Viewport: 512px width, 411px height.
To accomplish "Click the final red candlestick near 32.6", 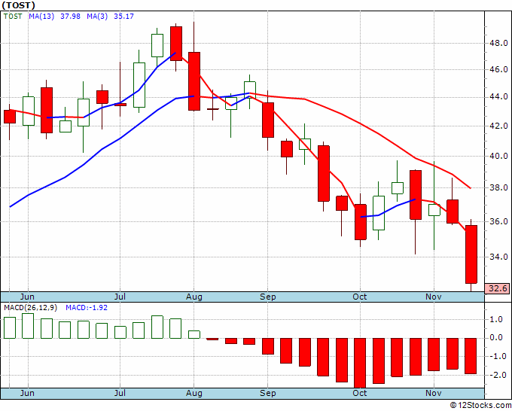I will (471, 254).
